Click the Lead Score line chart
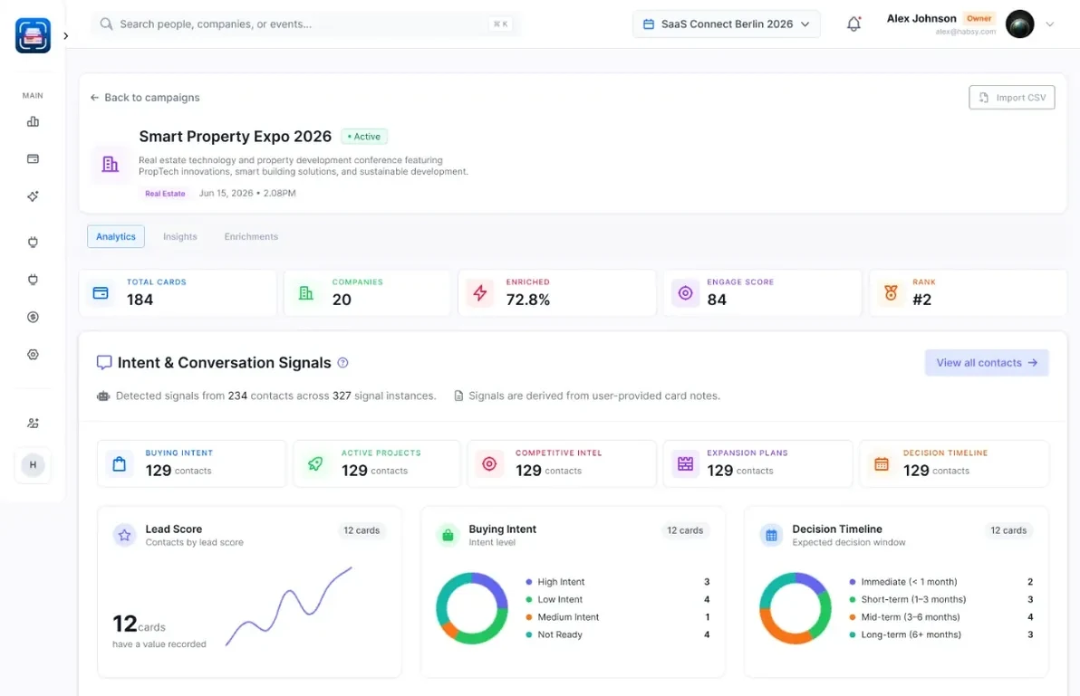This screenshot has height=696, width=1080. click(x=289, y=606)
